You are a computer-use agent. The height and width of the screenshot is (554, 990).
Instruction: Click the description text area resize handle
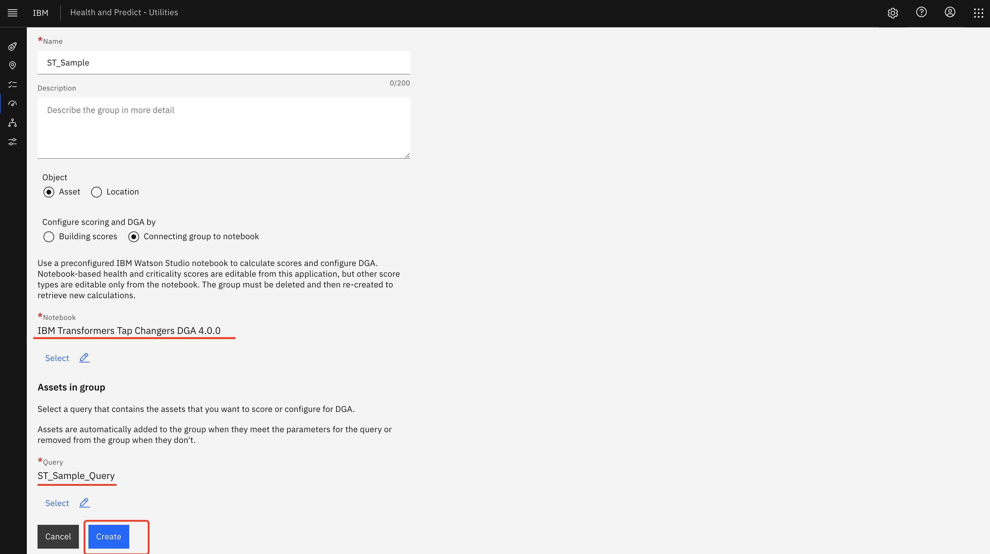(x=407, y=155)
